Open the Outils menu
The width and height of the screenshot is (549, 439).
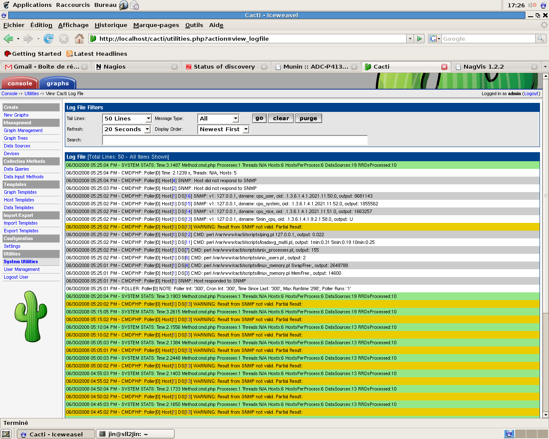click(x=194, y=25)
